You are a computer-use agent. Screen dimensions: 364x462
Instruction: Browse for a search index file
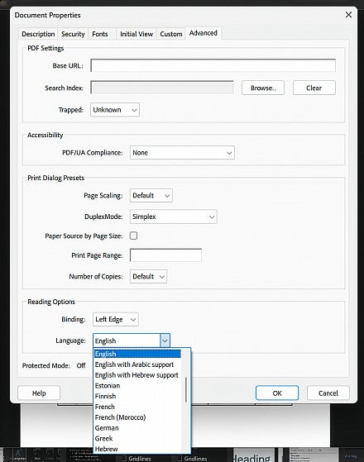point(263,88)
